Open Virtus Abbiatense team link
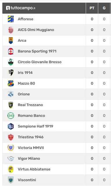This screenshot has height=187, width=111. (34, 169)
